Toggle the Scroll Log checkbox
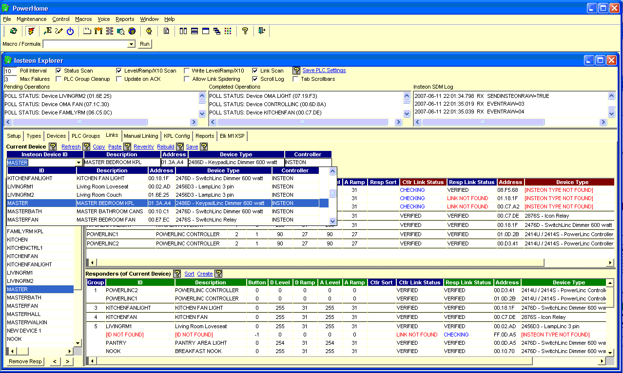 (x=255, y=79)
